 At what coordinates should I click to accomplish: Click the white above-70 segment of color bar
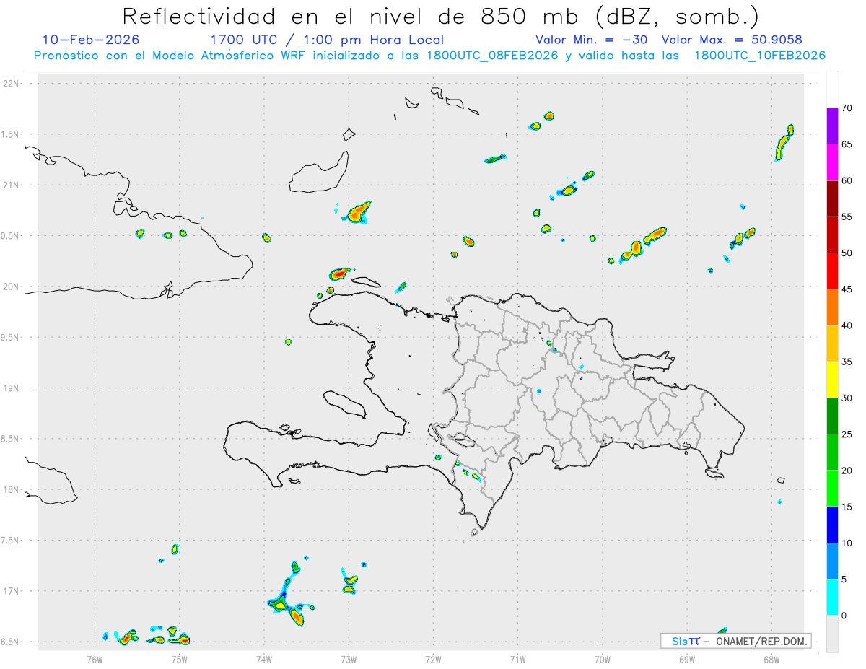click(832, 89)
